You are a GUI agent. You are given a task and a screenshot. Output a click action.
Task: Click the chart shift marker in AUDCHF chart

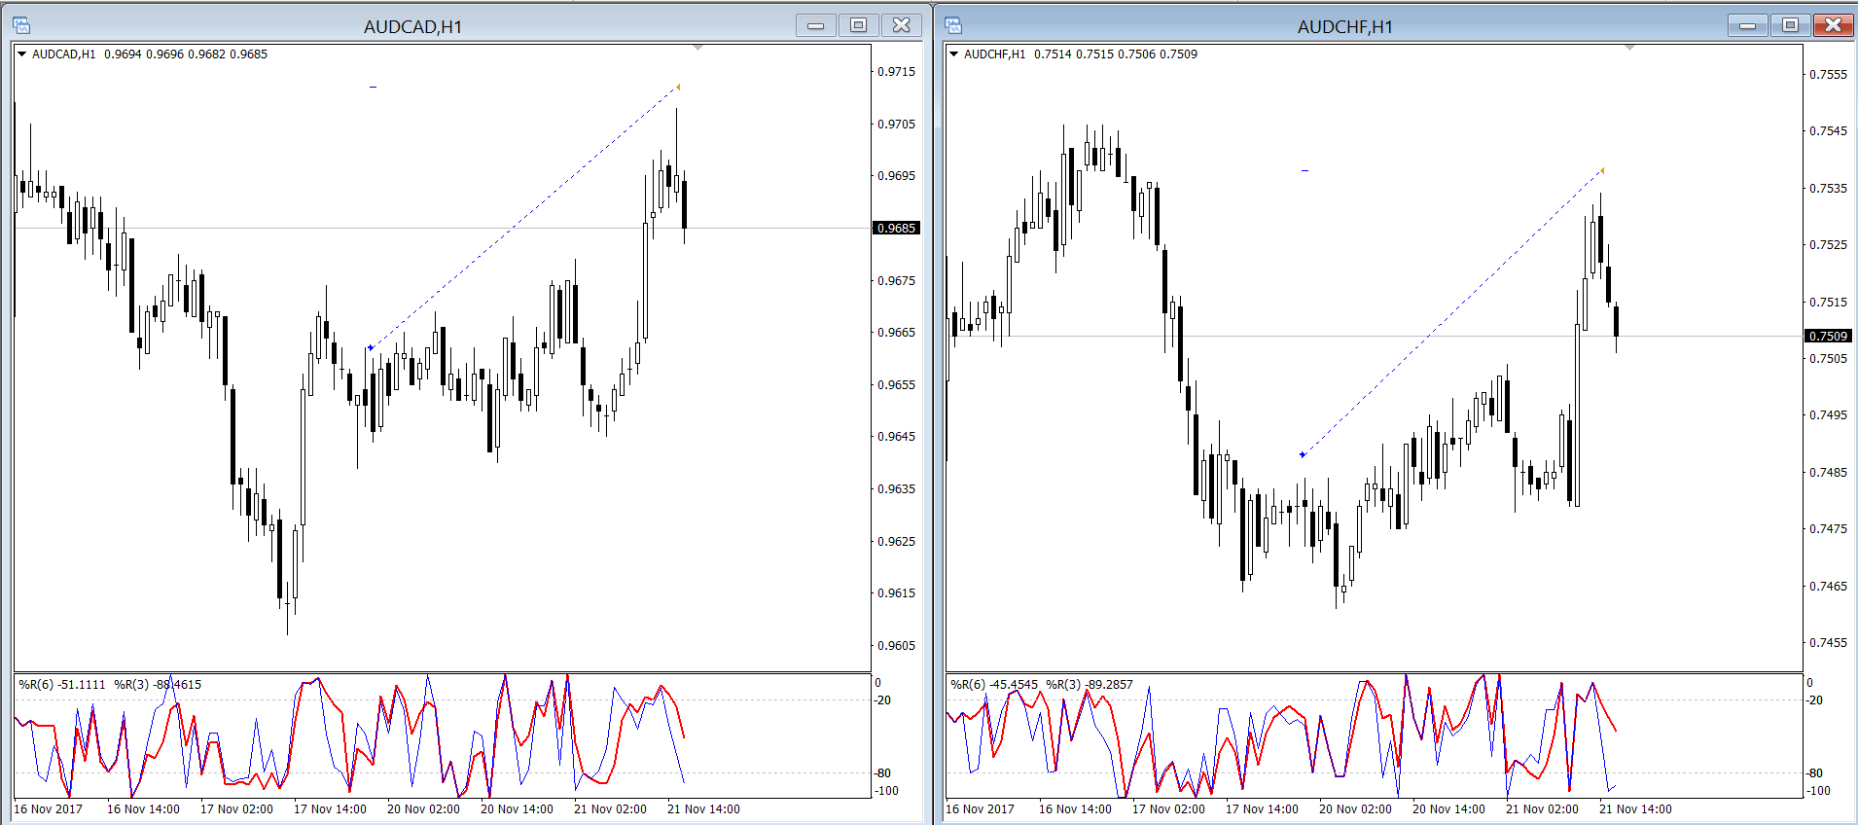pos(1629,47)
